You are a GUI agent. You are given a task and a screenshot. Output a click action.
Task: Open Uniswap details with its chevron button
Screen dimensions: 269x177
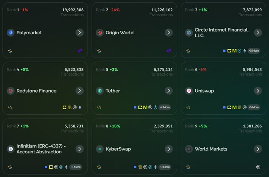[x=258, y=91]
